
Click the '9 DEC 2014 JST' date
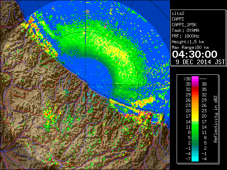[200, 62]
